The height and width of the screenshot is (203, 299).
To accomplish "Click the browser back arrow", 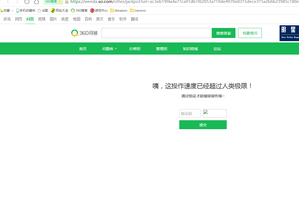I will coord(8,2).
